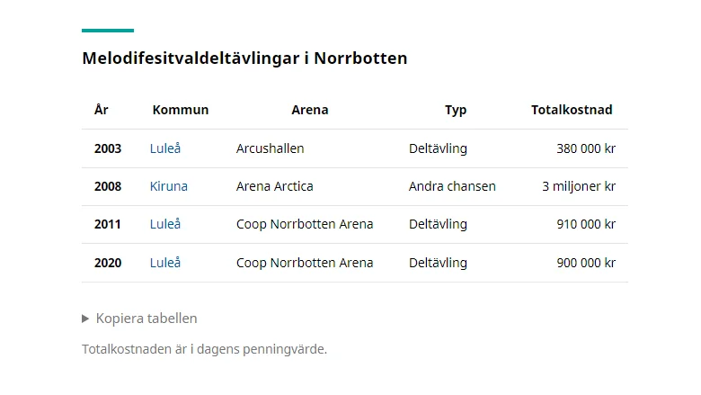
Task: Select the Arena column header
Action: click(310, 110)
